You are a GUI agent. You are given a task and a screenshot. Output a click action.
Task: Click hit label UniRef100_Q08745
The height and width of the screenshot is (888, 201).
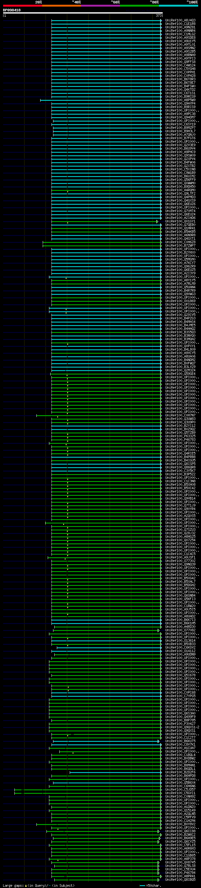coord(180,862)
